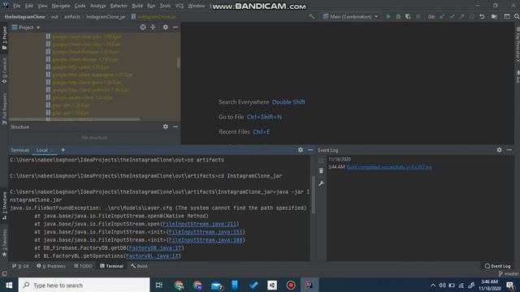Click the master Git branch widget
Screen dimensions: 520x292
[x=509, y=274]
